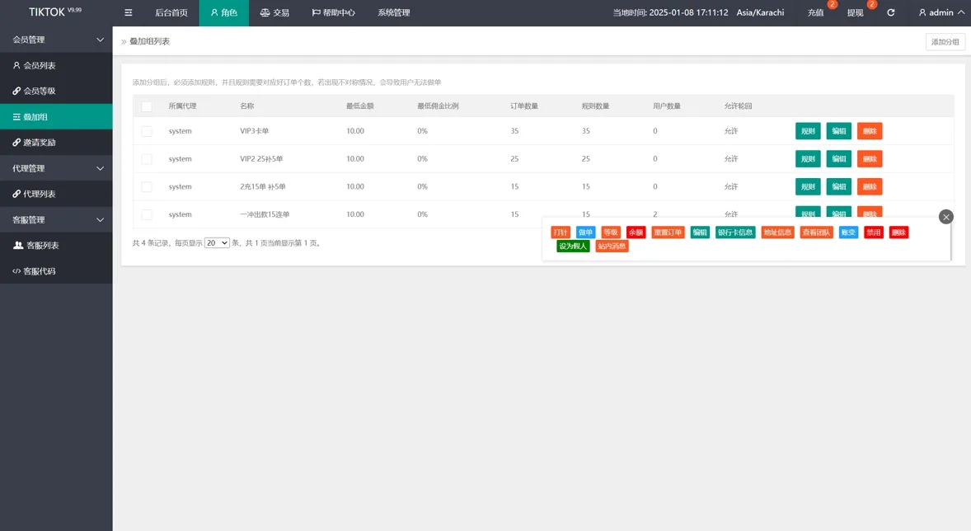The height and width of the screenshot is (531, 971).
Task: Click the 充值 notification with badge
Action: [815, 13]
